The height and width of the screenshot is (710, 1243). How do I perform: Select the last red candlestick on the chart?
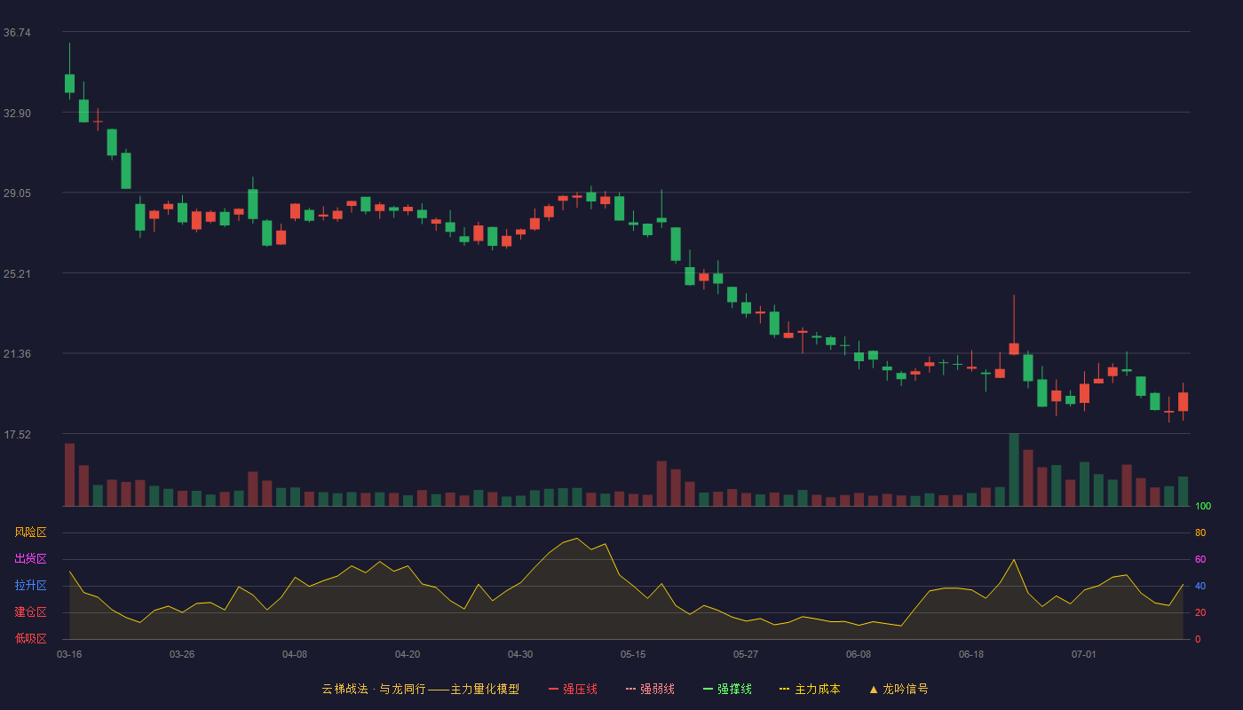(1183, 401)
